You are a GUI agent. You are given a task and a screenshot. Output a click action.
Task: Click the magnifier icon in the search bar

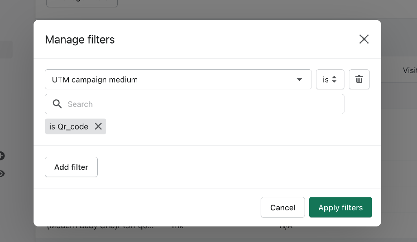point(57,104)
